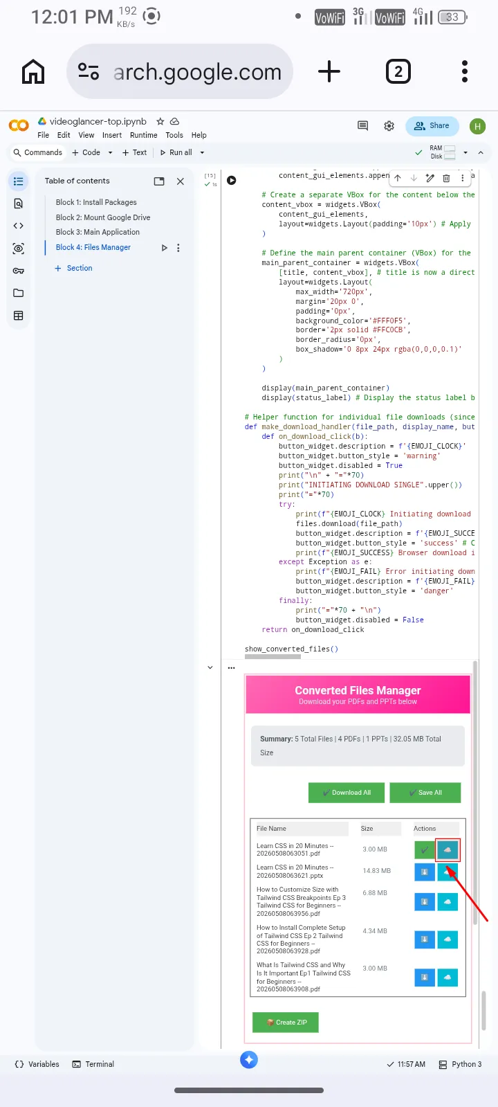Open Secrets key sidebar icon
This screenshot has width=498, height=1107.
[x=19, y=271]
